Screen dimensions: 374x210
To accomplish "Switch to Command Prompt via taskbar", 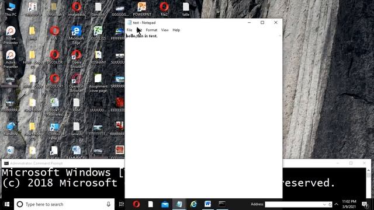I will pos(222,204).
